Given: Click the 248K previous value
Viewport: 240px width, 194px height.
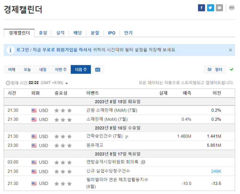Looking at the screenshot, I should [x=216, y=171].
